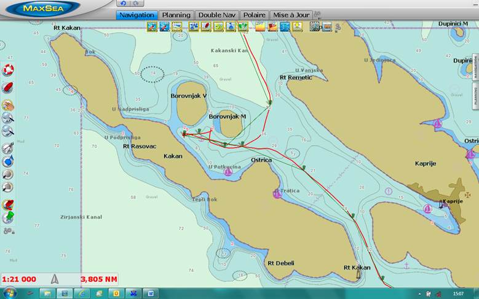Viewport: 479px width, 299px height.
Task: Select the zoom out magnifier tool
Action: (x=8, y=131)
